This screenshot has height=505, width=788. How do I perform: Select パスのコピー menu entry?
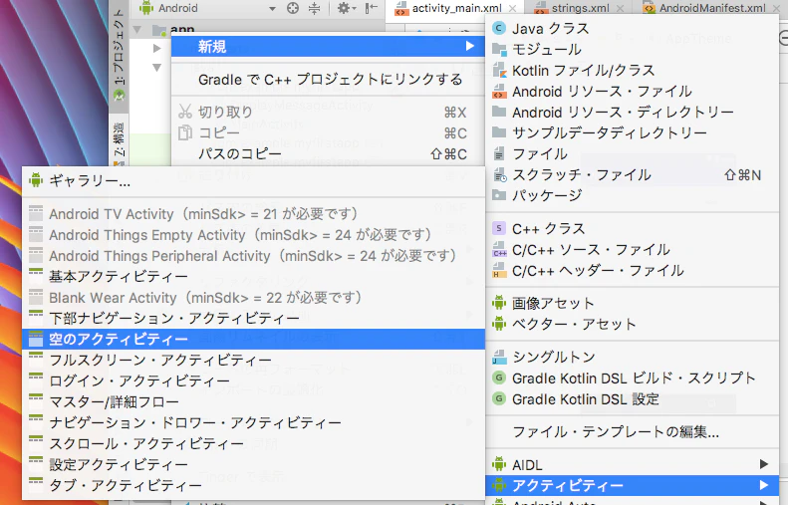pos(328,153)
